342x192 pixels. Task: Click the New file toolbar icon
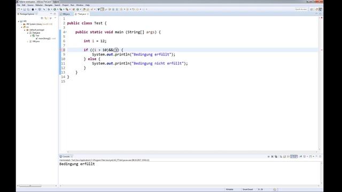(x=19, y=10)
